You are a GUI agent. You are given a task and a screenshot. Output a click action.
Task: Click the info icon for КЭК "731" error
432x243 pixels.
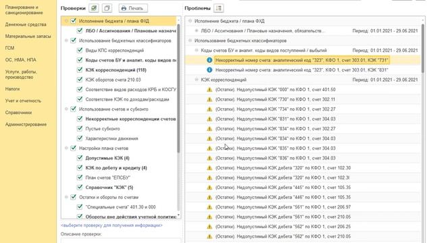pos(209,60)
